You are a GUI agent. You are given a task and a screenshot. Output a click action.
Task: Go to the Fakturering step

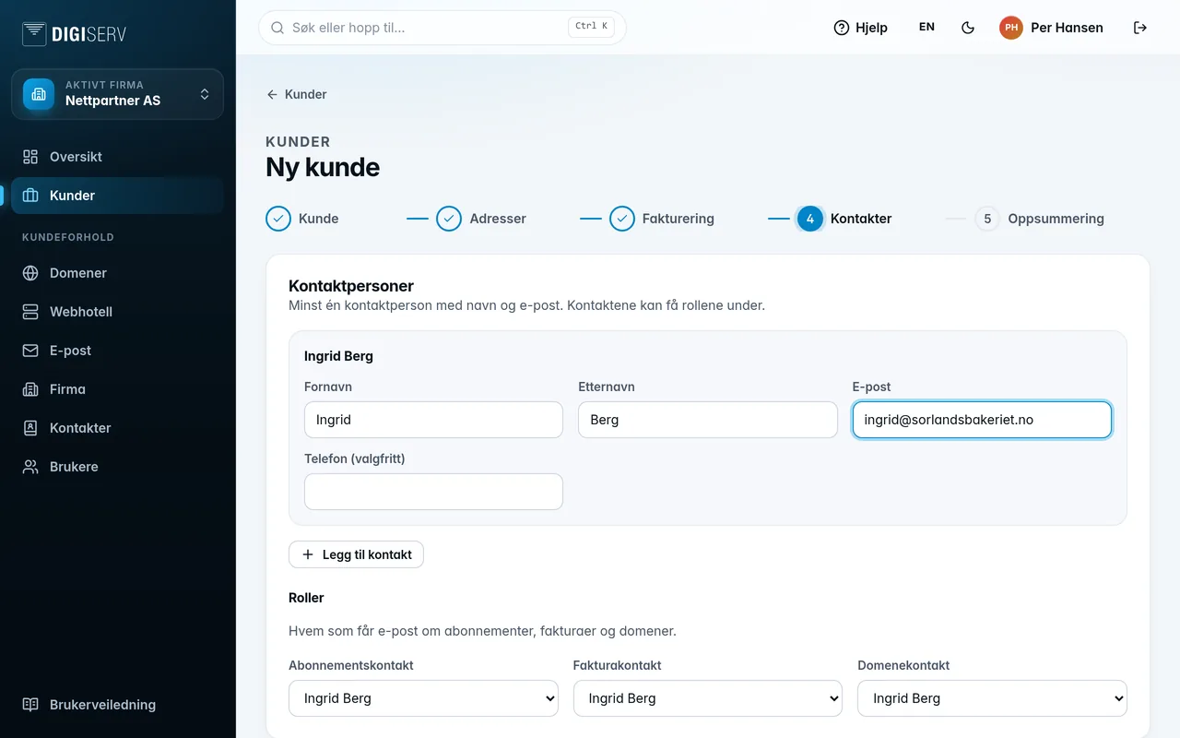[x=662, y=219]
